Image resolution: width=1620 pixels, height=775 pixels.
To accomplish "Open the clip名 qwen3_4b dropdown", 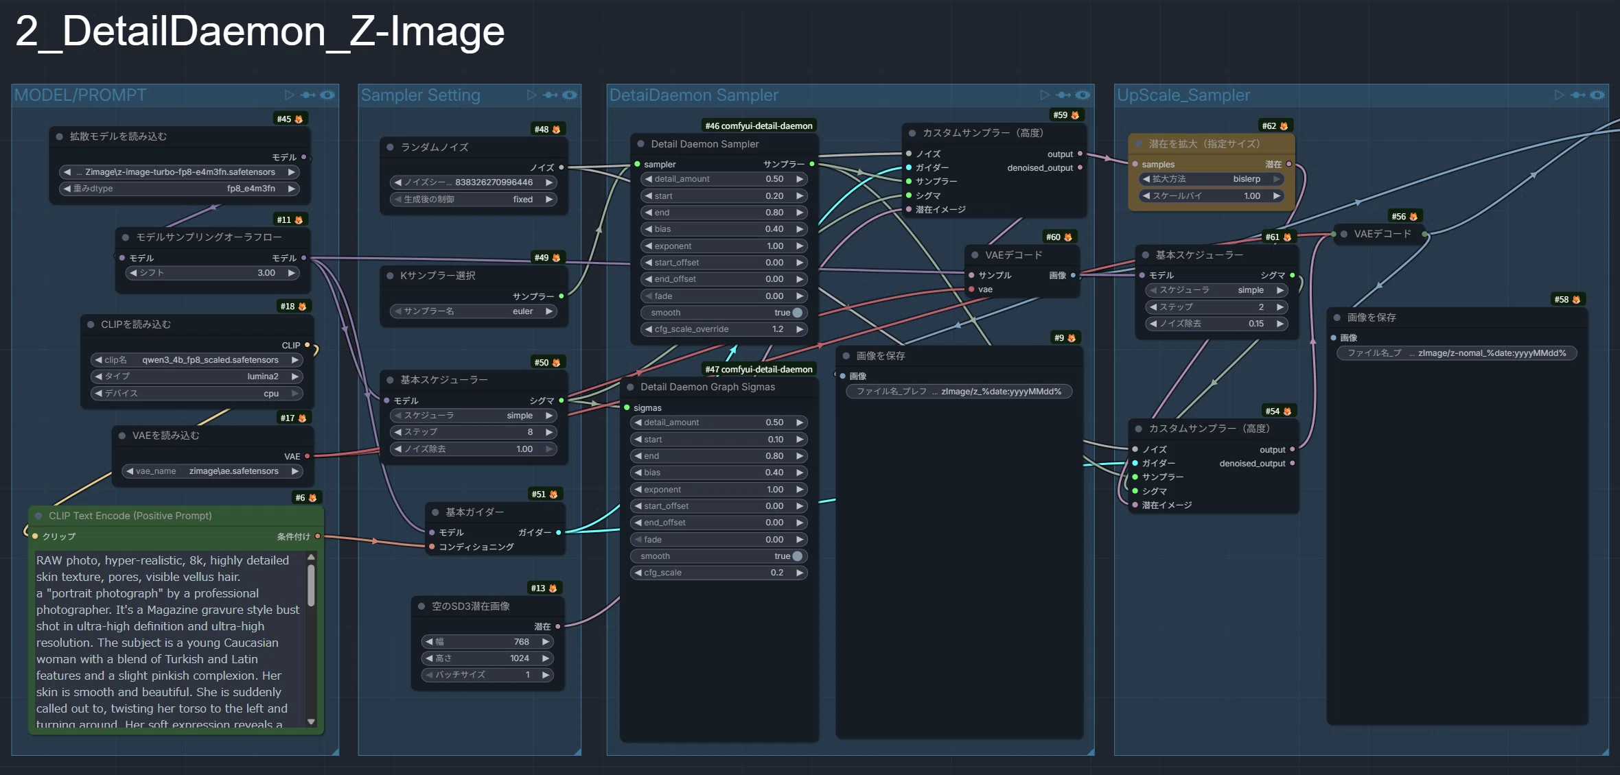I will pos(196,360).
